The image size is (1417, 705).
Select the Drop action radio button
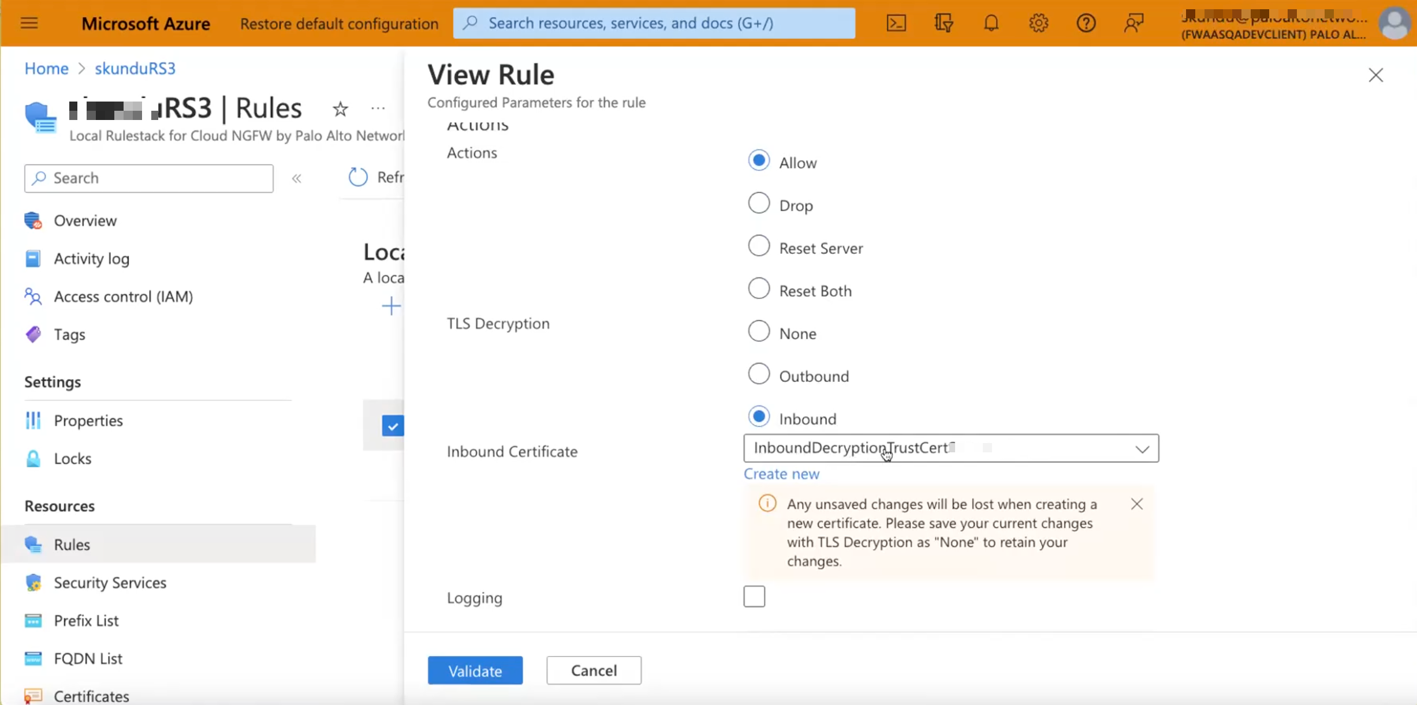click(759, 204)
